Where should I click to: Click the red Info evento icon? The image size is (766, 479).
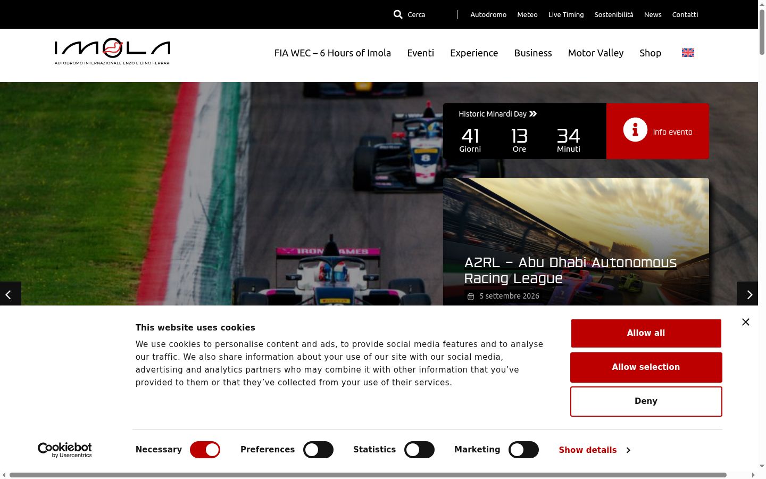click(x=635, y=130)
